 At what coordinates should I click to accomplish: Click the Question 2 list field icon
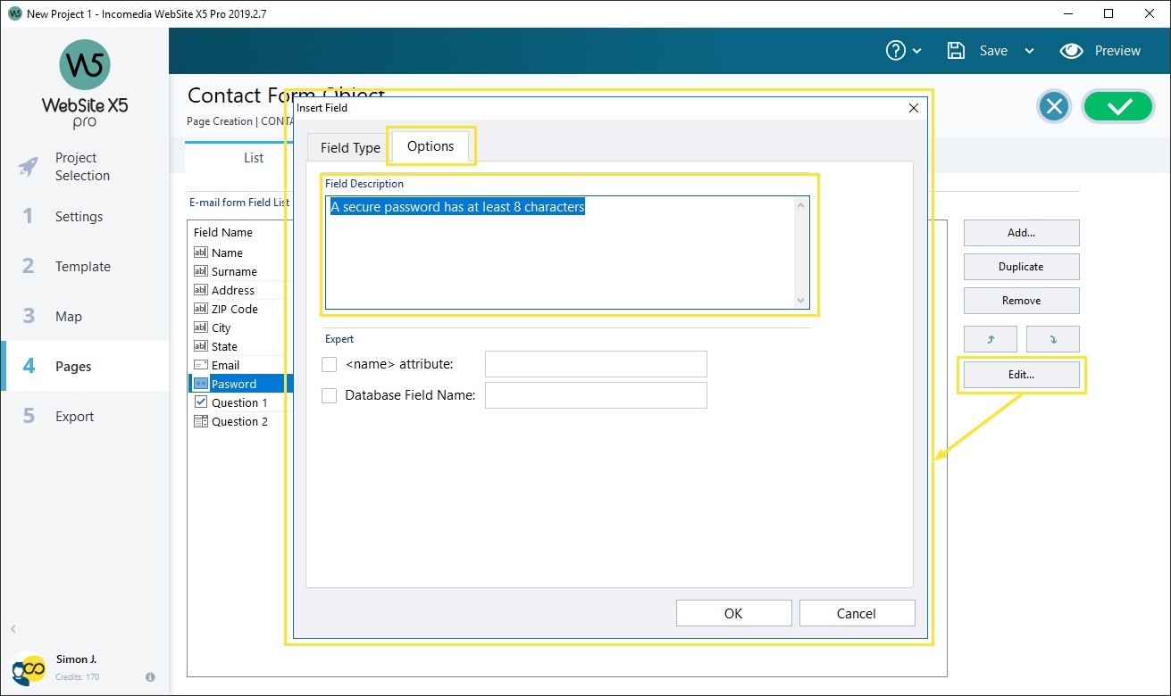pyautogui.click(x=201, y=421)
